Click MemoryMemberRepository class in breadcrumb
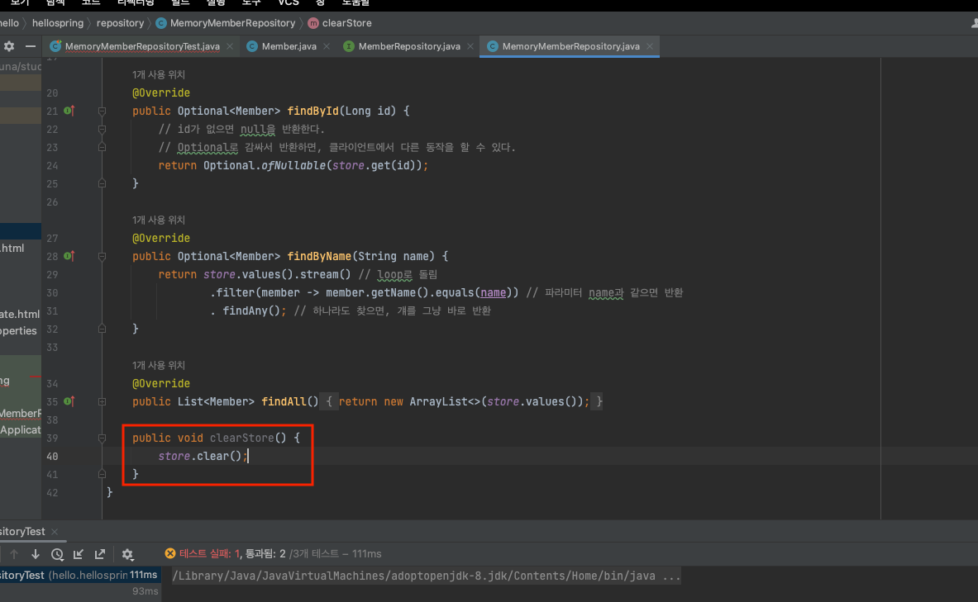The width and height of the screenshot is (978, 602). (232, 23)
